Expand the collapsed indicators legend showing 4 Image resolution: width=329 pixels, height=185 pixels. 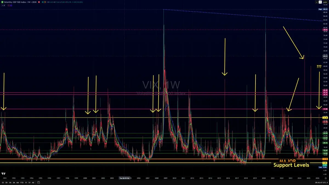click(x=3, y=5)
